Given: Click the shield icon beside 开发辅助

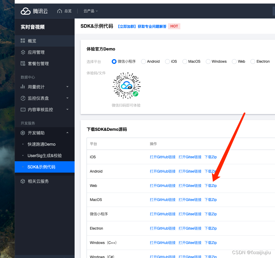Looking at the screenshot, I should (x=23, y=133).
